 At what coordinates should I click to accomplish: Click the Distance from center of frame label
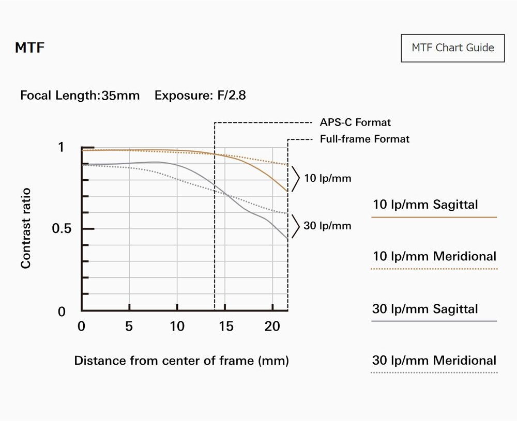(x=181, y=361)
